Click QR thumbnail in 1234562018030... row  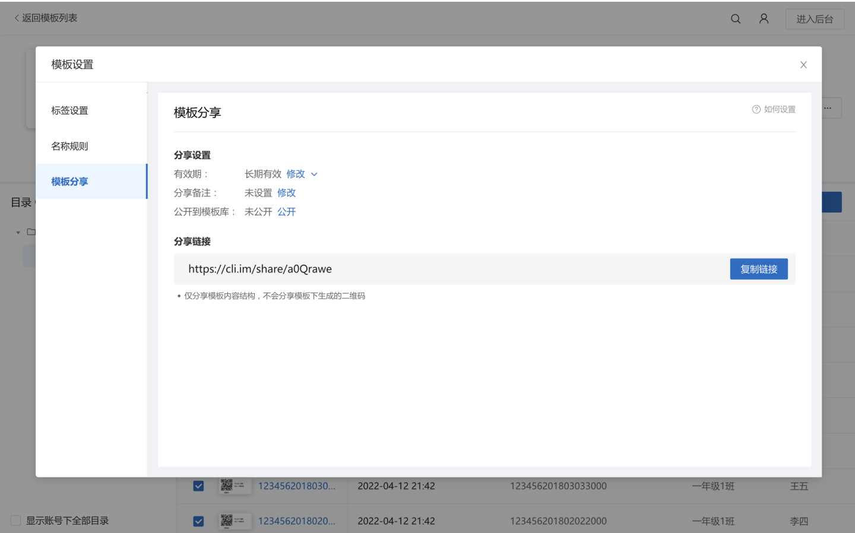tap(235, 486)
